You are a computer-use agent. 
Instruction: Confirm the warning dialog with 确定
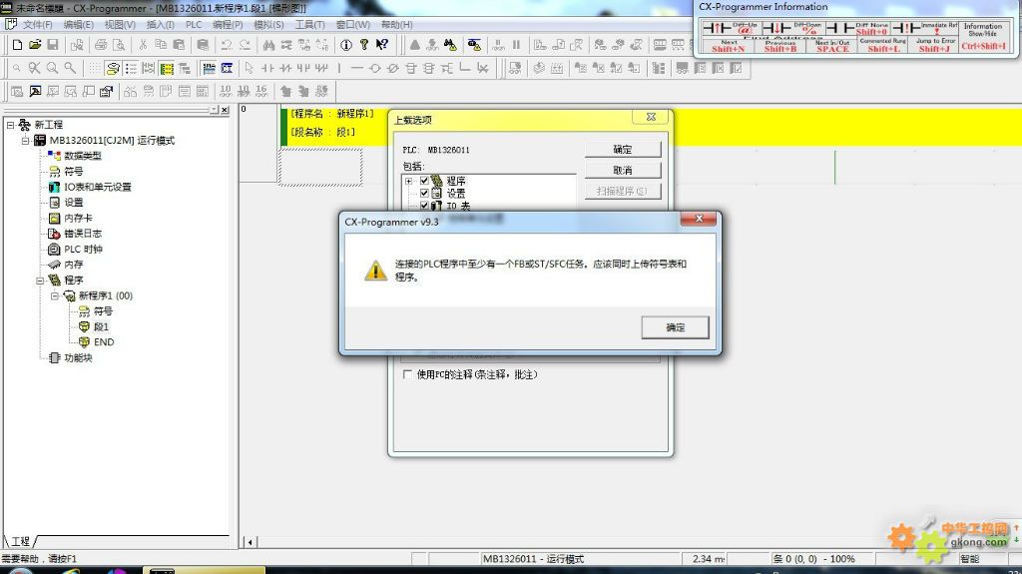pyautogui.click(x=675, y=327)
